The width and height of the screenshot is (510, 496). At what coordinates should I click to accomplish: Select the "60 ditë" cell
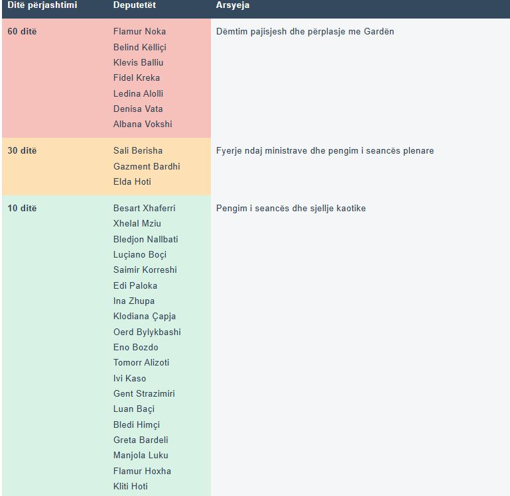point(22,31)
